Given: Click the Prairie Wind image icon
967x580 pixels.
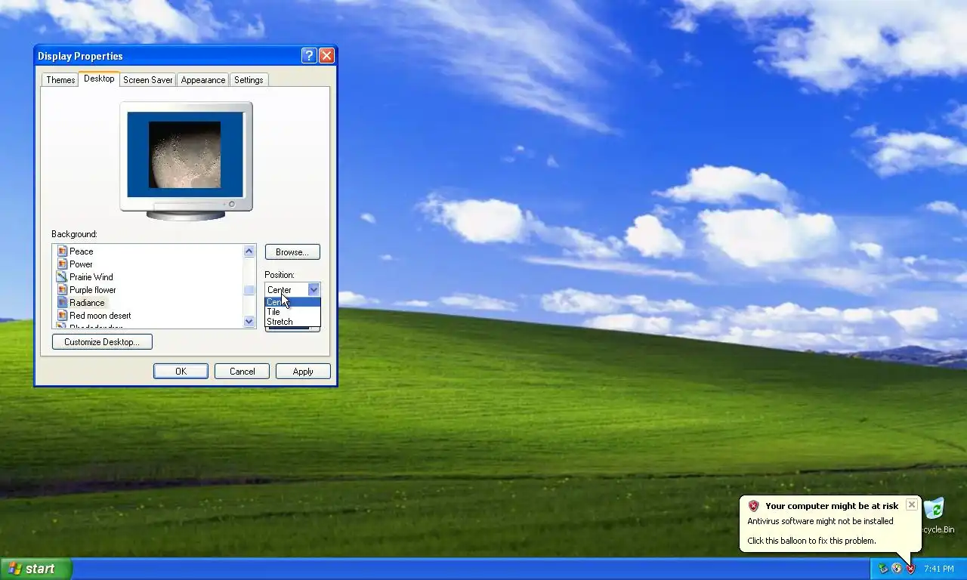Looking at the screenshot, I should point(62,277).
